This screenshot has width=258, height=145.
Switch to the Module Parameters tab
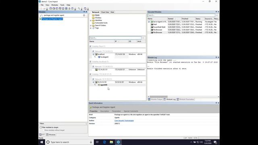[185, 99]
